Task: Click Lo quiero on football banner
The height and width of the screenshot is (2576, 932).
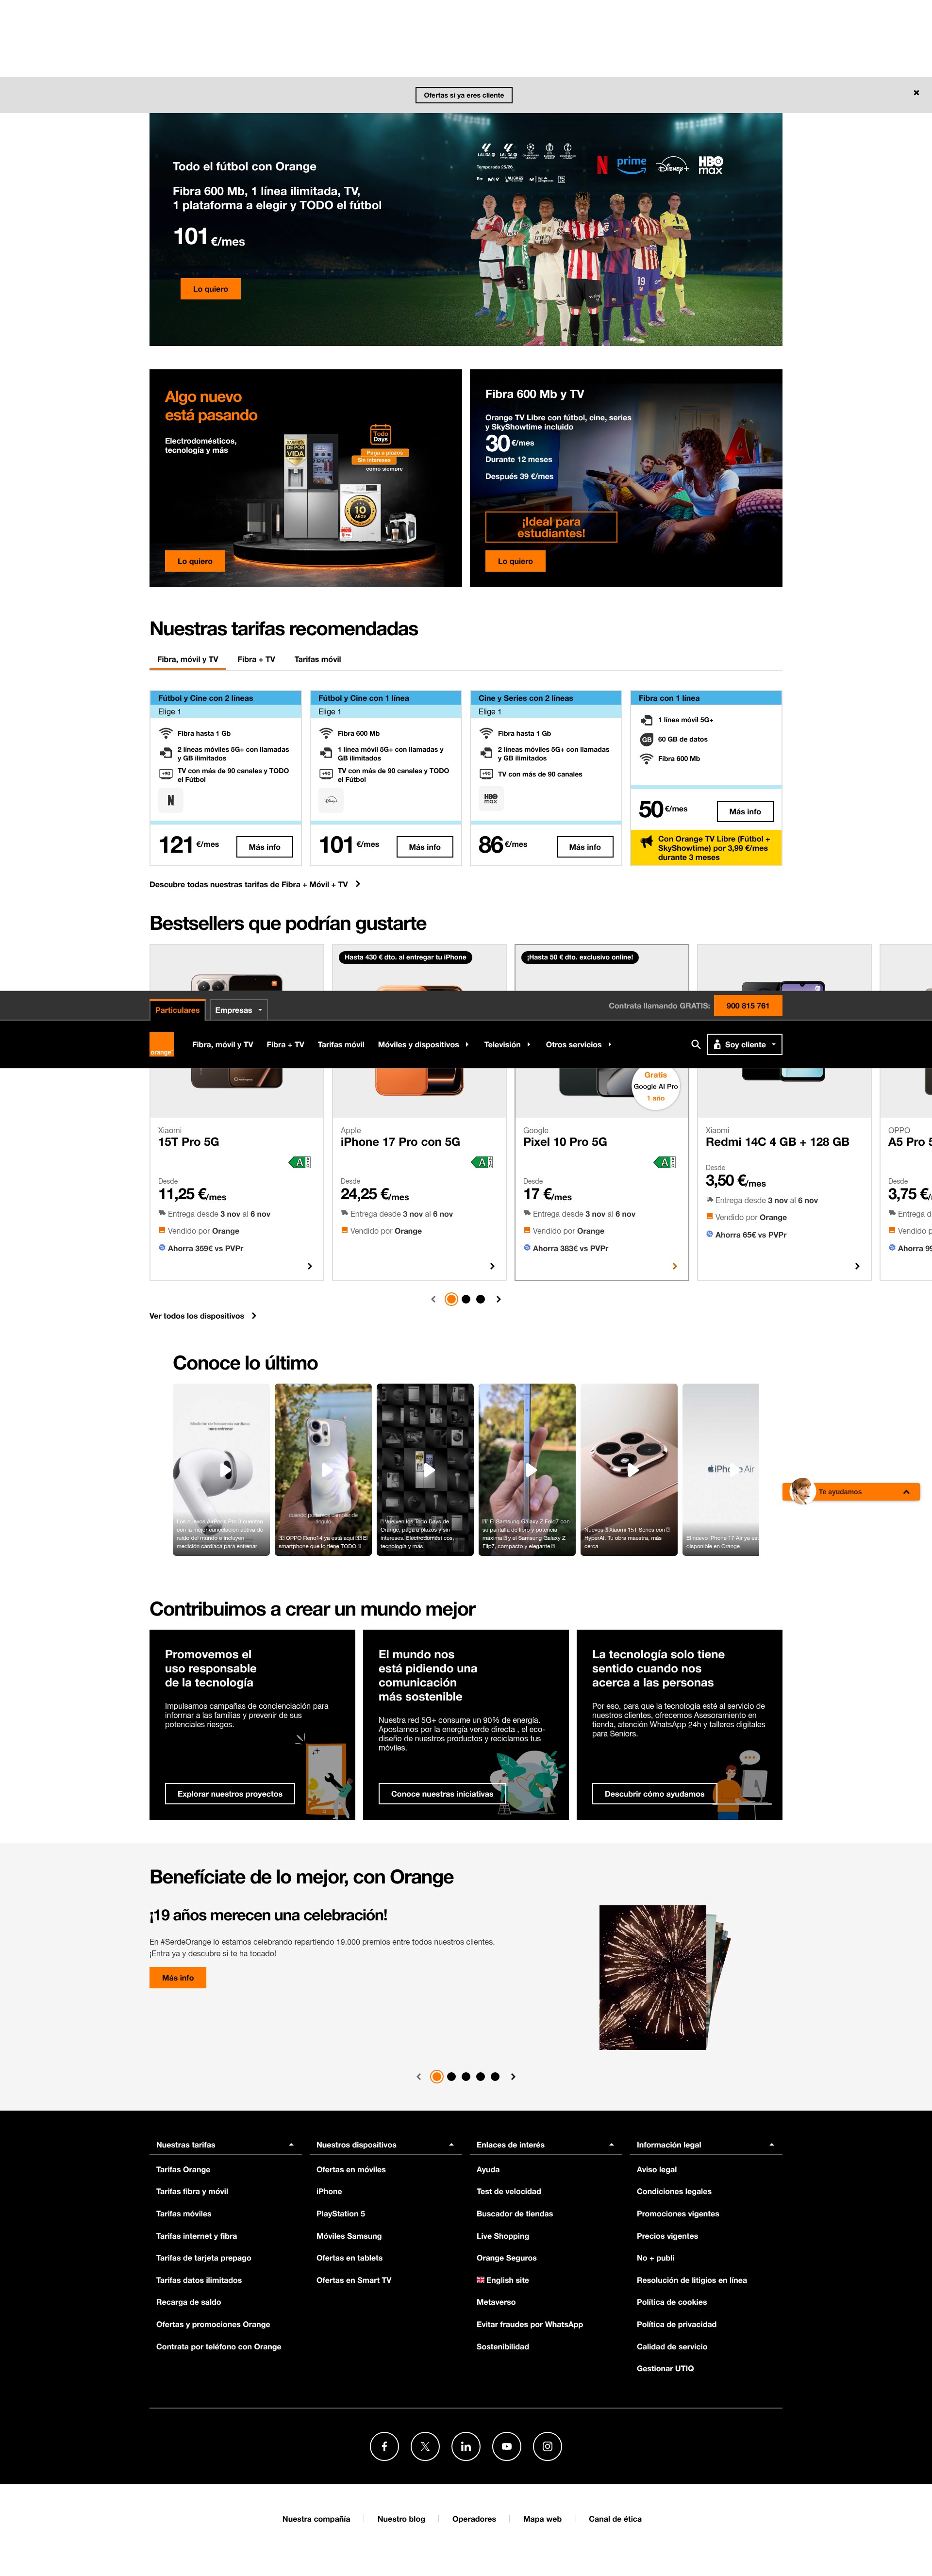Action: pyautogui.click(x=210, y=289)
